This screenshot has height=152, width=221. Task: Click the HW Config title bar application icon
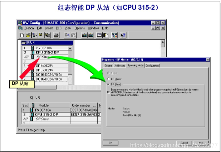[x=20, y=23]
